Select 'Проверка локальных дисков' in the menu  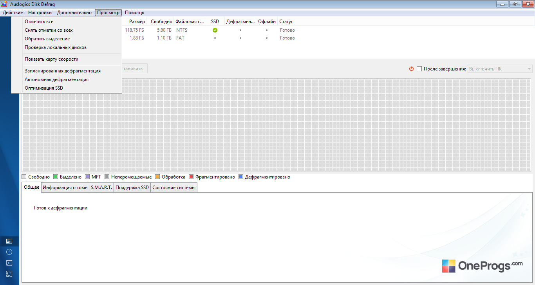point(67,47)
